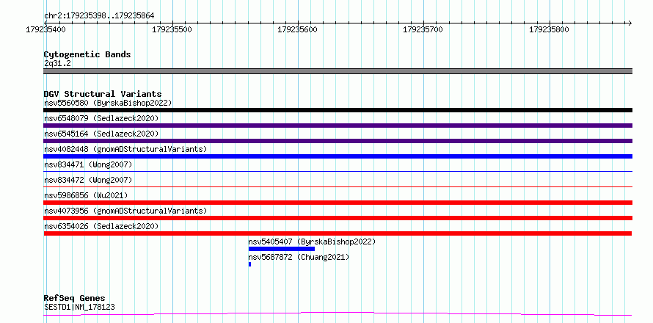Select the purple nsv6545164 variant bar

tap(338, 141)
